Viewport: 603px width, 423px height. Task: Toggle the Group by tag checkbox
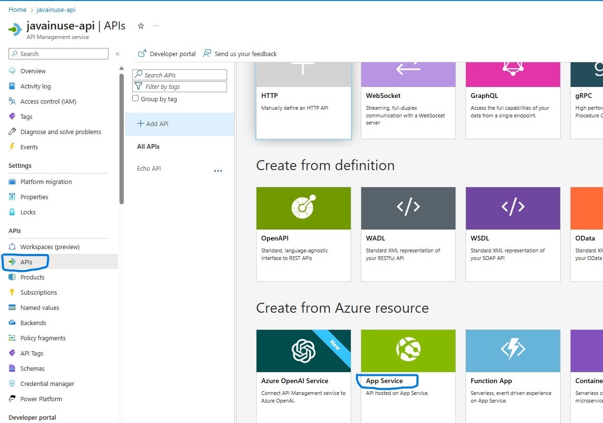coord(136,98)
